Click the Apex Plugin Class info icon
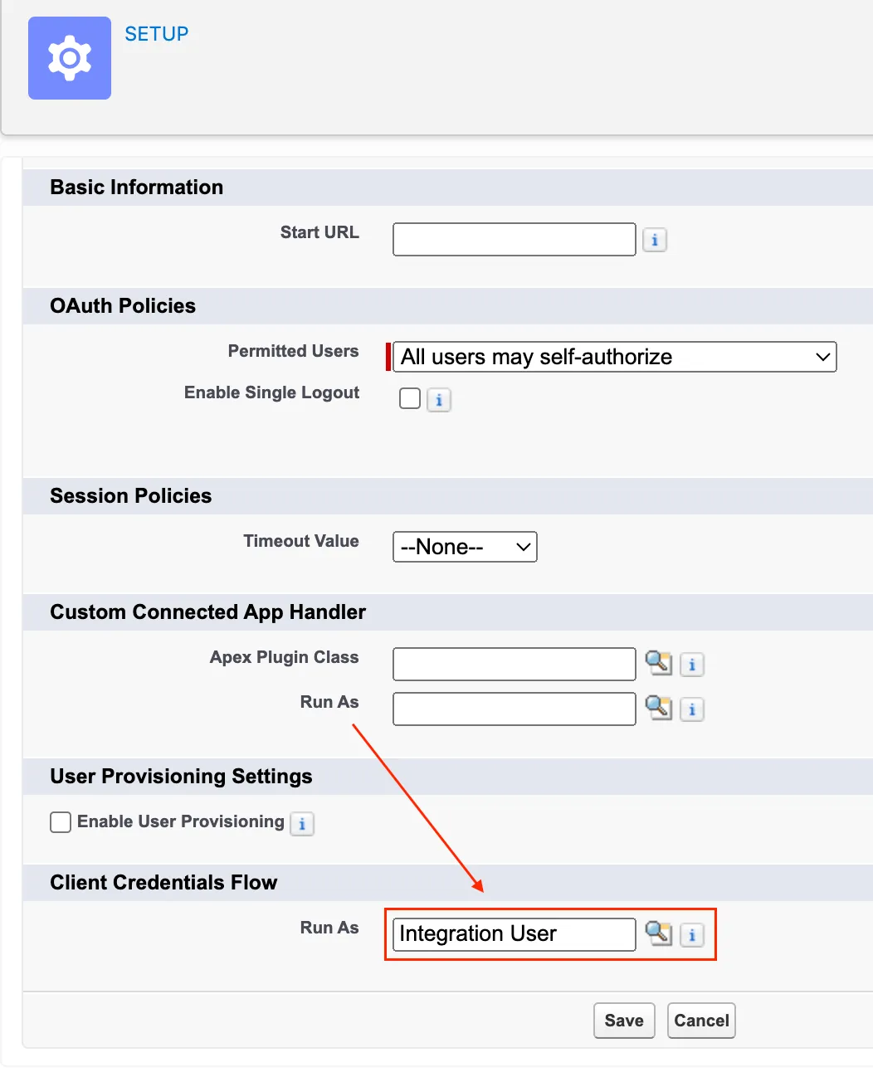Screen dimensions: 873x1072 tap(692, 665)
